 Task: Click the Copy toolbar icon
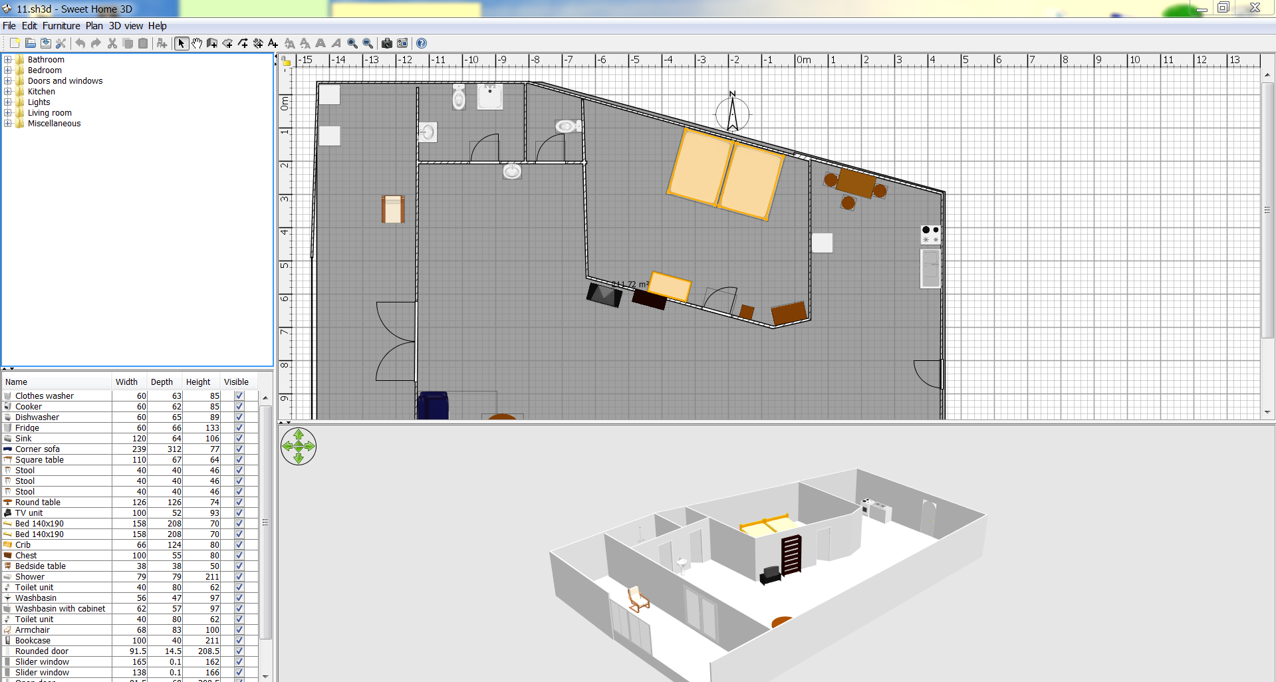[128, 43]
